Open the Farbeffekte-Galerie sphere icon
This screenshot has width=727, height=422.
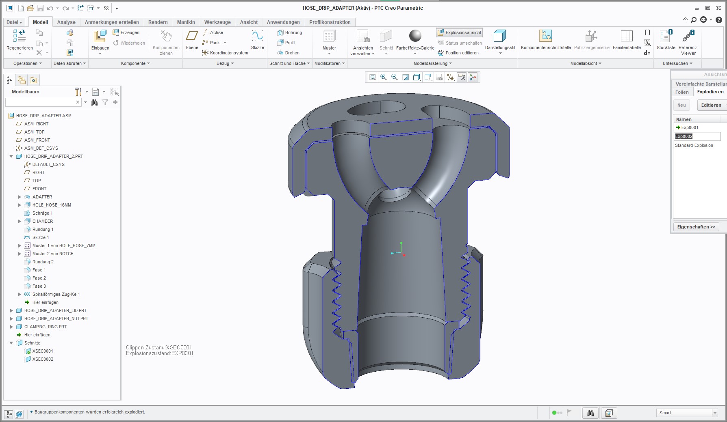coord(415,36)
